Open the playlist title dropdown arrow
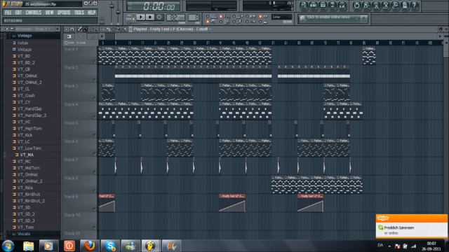Viewport: 449px width, 252px height. tap(210, 29)
